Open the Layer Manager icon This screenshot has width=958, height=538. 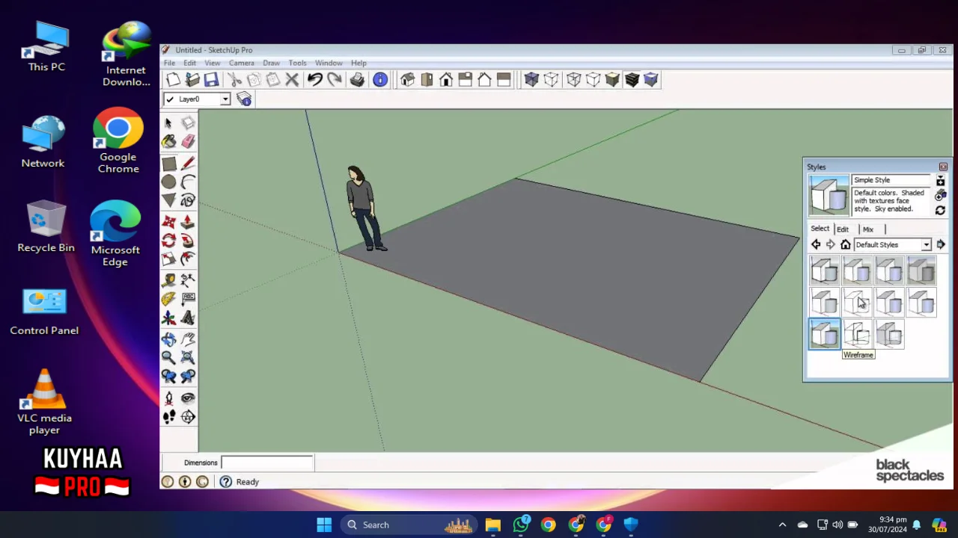pyautogui.click(x=244, y=99)
